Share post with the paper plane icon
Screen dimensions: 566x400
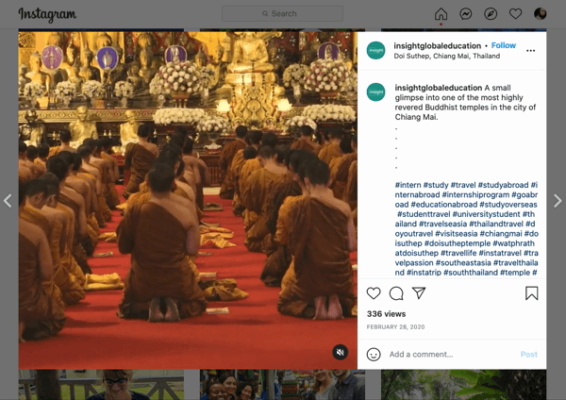point(419,292)
